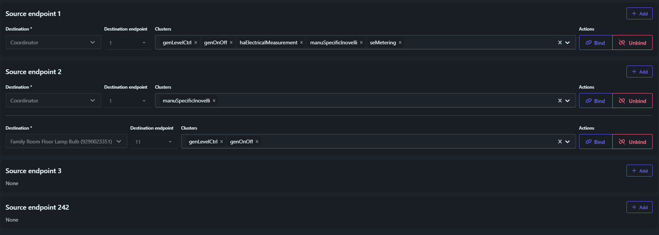Remove manuSpecificInovelli chip in Source endpoint 2

[x=214, y=101]
